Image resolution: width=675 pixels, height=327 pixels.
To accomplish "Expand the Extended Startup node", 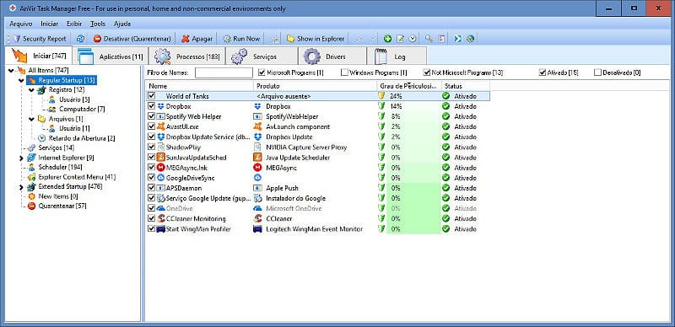I will pyautogui.click(x=21, y=187).
